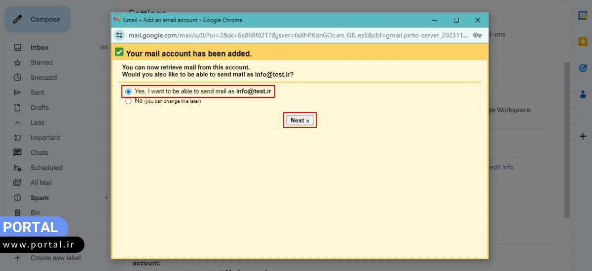Open Google Contacts side panel
The width and height of the screenshot is (592, 271).
(583, 94)
